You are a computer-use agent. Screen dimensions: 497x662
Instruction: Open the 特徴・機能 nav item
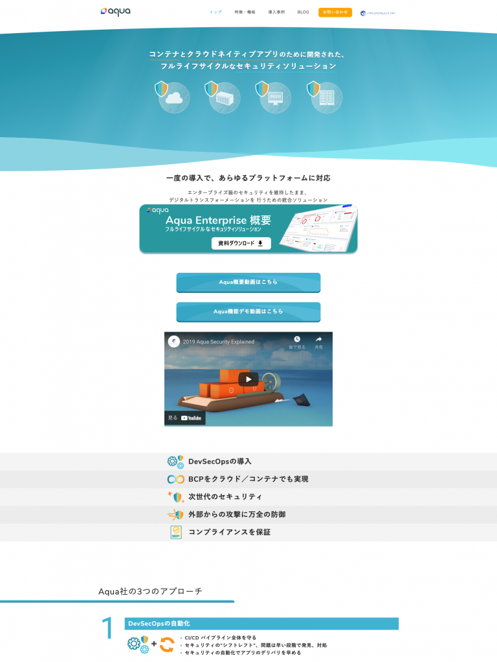(245, 12)
